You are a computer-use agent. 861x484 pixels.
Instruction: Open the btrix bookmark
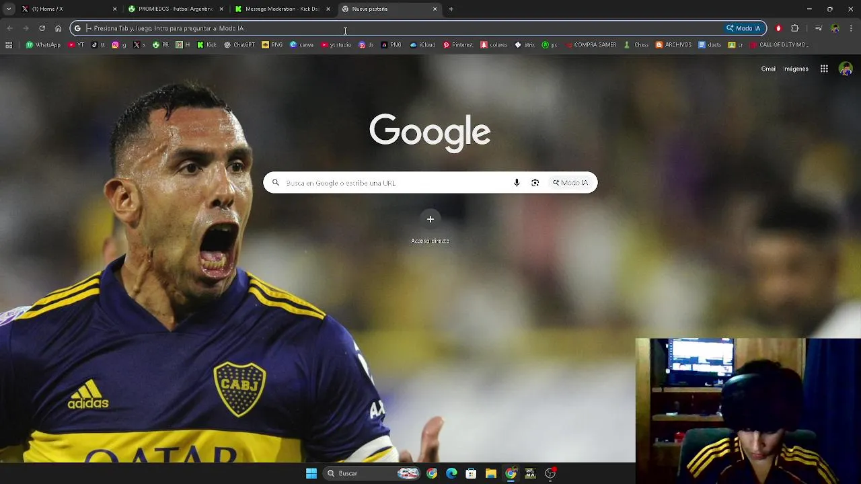pyautogui.click(x=525, y=45)
